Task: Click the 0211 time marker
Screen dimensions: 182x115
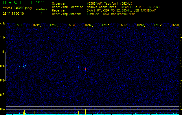Action: click(19, 25)
